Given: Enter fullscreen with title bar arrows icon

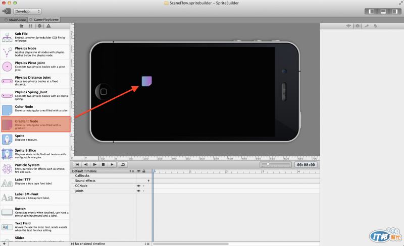Looking at the screenshot, I should 400,3.
